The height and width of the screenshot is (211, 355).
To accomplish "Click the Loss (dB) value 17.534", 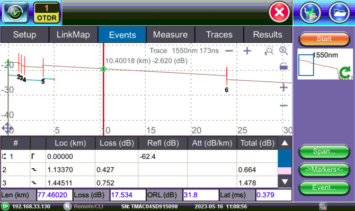I will point(128,195).
